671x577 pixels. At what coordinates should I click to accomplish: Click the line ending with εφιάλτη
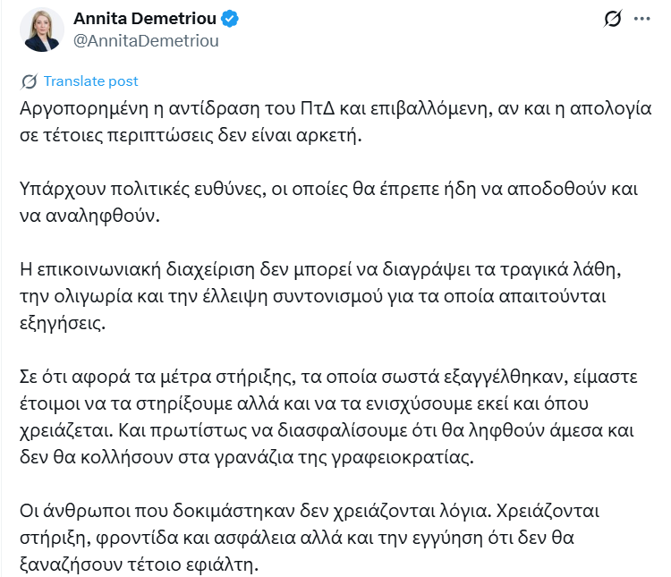coord(139,564)
